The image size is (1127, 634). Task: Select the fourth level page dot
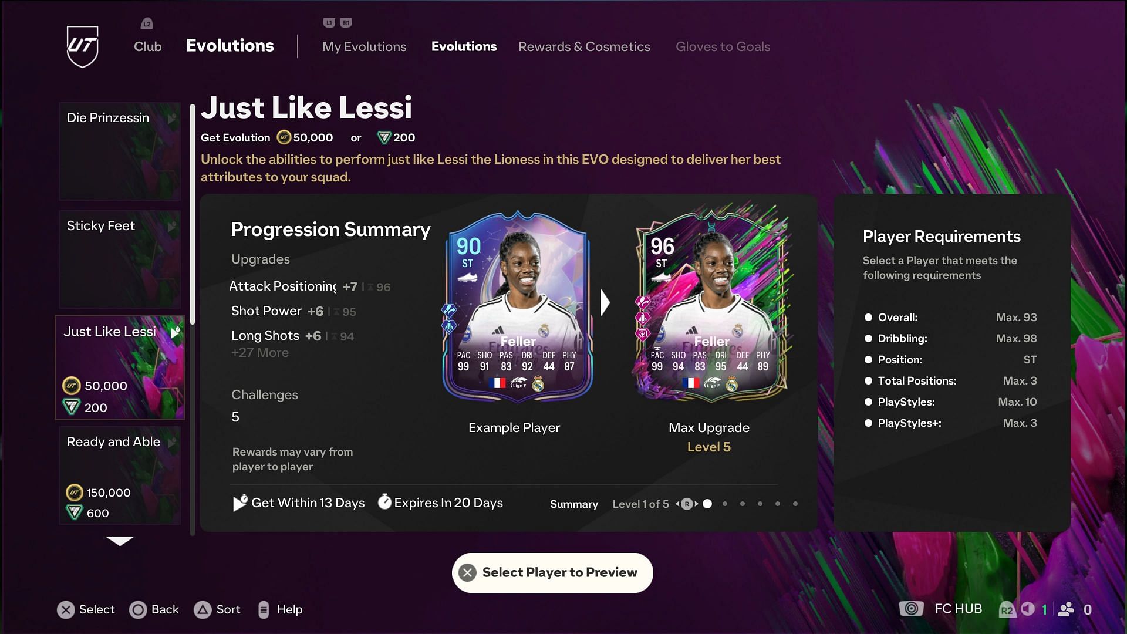coord(760,504)
